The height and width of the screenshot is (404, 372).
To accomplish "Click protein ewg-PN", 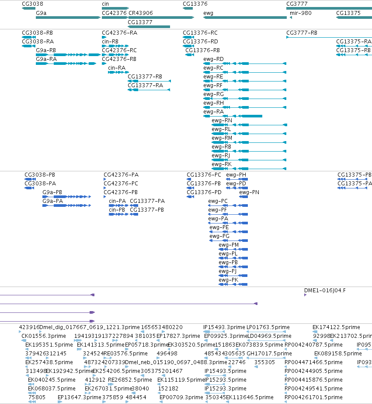I will click(243, 197).
